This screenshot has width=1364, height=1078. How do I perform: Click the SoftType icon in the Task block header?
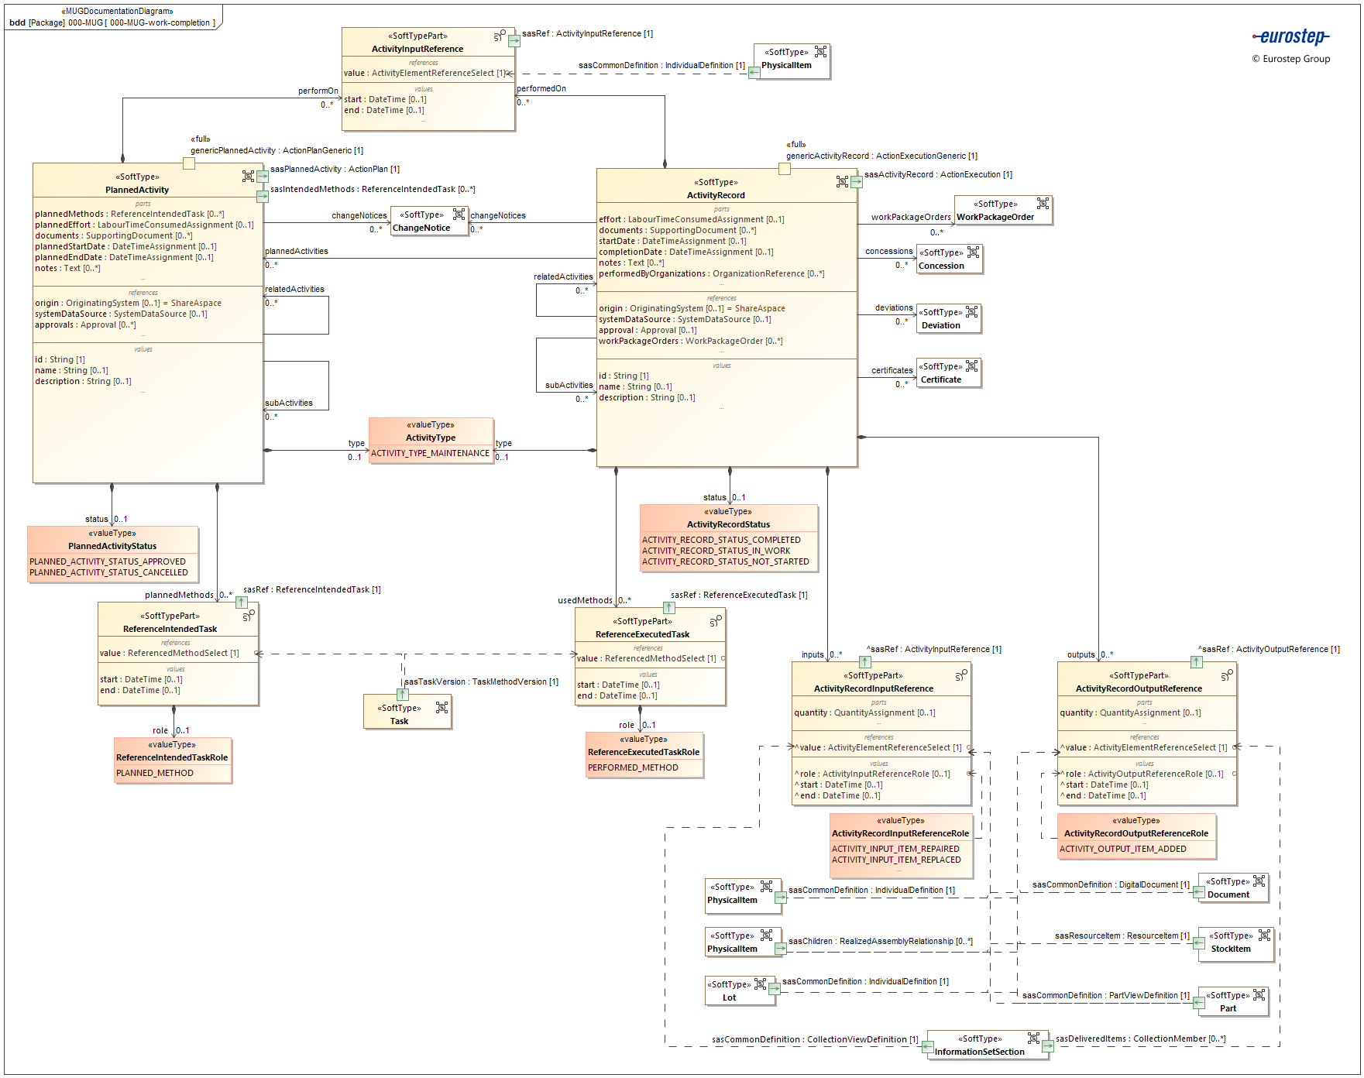(x=440, y=707)
